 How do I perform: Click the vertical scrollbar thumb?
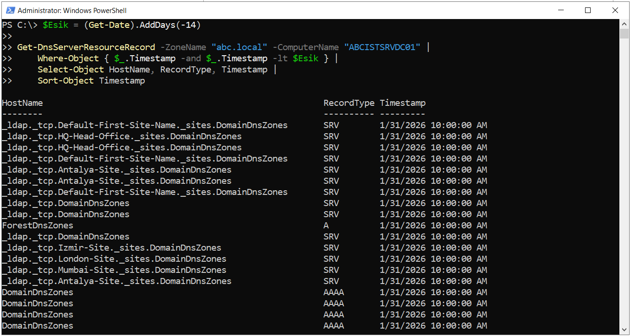pyautogui.click(x=625, y=33)
